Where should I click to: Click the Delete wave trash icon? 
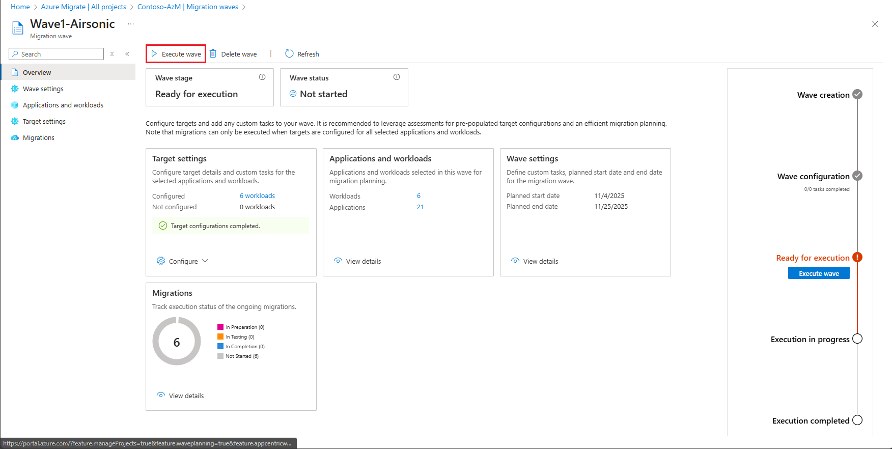tap(213, 54)
